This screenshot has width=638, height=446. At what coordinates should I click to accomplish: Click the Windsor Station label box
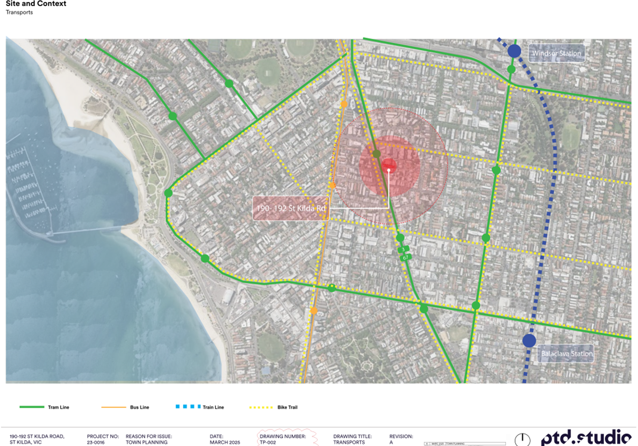556,53
